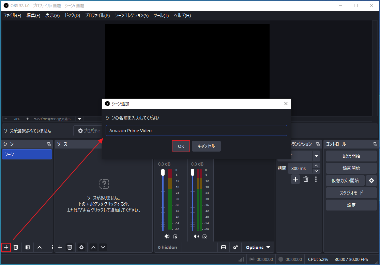Toggle monitoring headphones on second mixer channel
380x265 pixels.
[204, 236]
